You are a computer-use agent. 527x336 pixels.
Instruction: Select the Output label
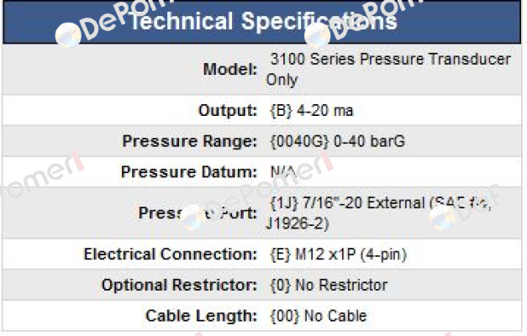(228, 110)
